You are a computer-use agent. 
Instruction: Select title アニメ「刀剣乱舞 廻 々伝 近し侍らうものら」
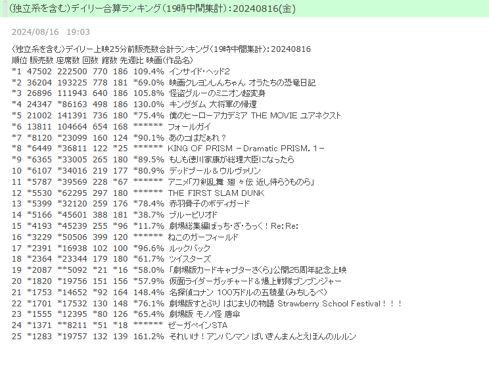tap(241, 181)
